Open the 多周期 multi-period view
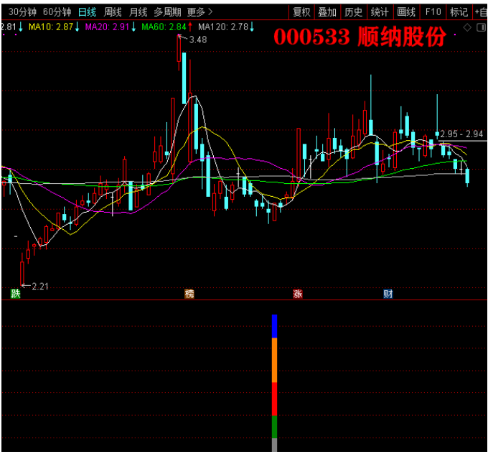This screenshot has width=488, height=454. pyautogui.click(x=167, y=12)
